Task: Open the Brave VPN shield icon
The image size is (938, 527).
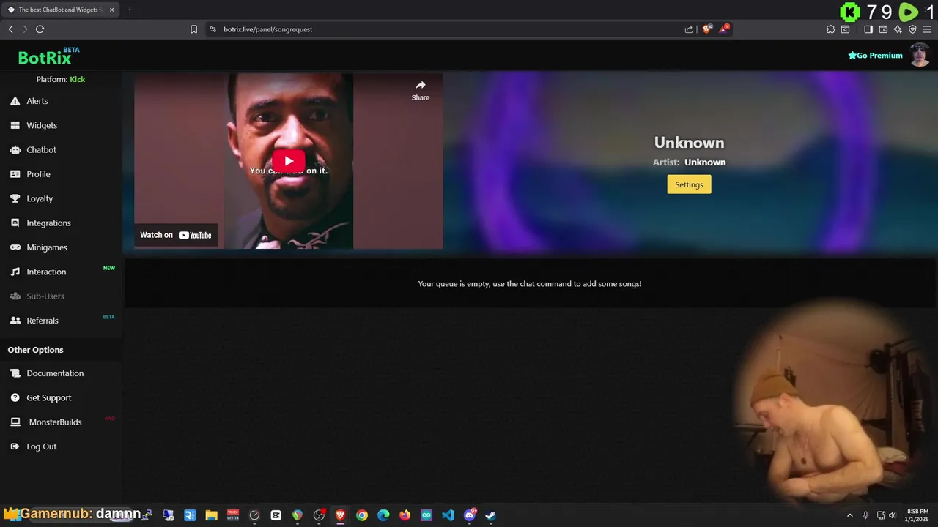Action: [912, 29]
